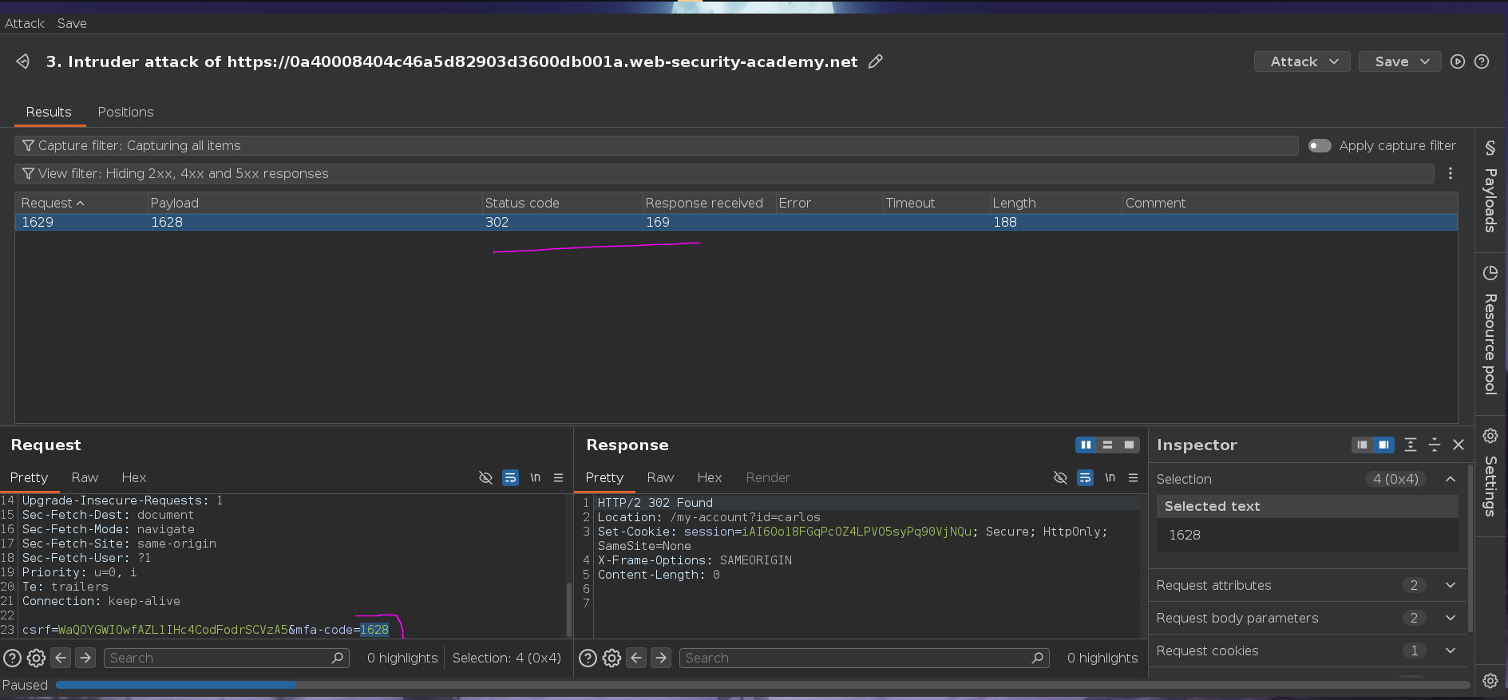Go to next Response search match
The height and width of the screenshot is (700, 1508).
(661, 658)
